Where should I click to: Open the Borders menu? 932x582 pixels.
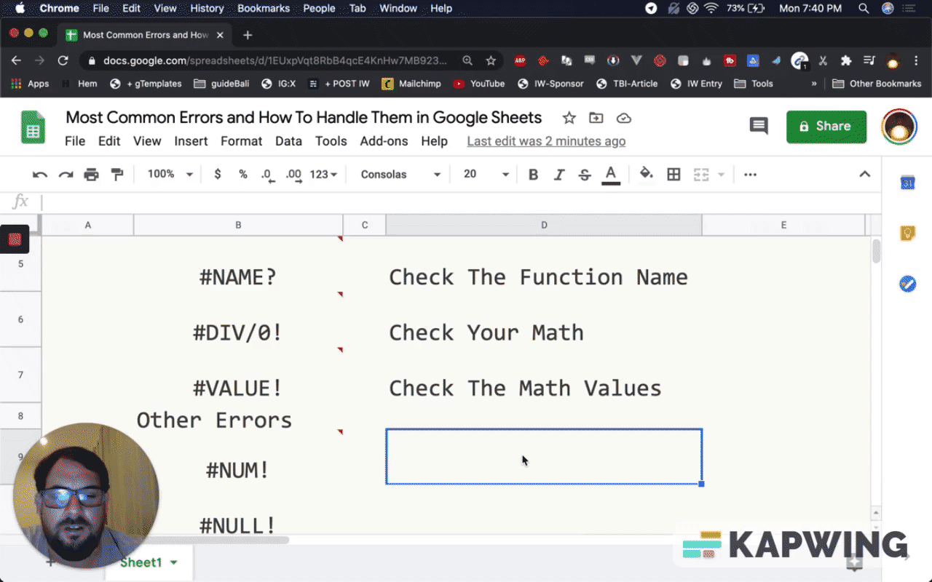pyautogui.click(x=674, y=175)
